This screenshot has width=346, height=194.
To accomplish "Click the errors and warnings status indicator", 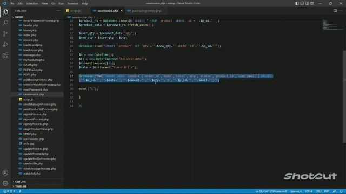I will point(9,191).
